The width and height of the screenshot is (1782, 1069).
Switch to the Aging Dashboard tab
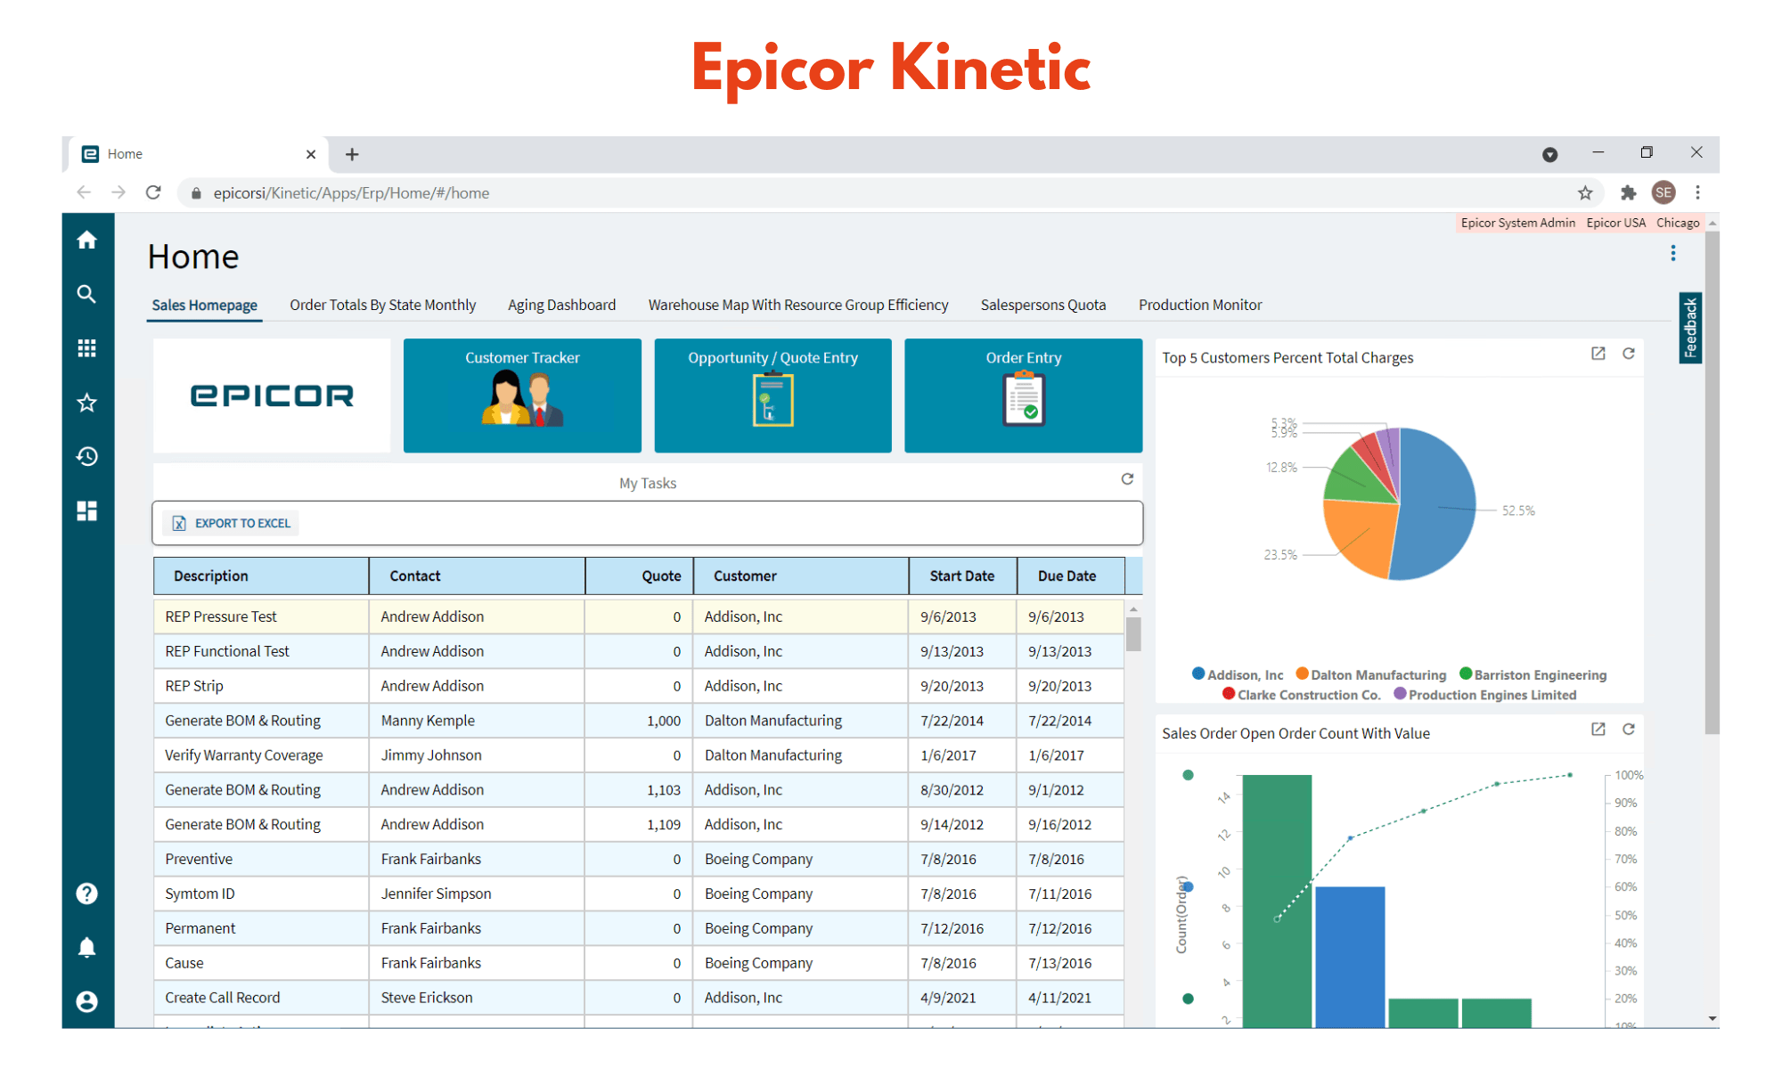[561, 305]
